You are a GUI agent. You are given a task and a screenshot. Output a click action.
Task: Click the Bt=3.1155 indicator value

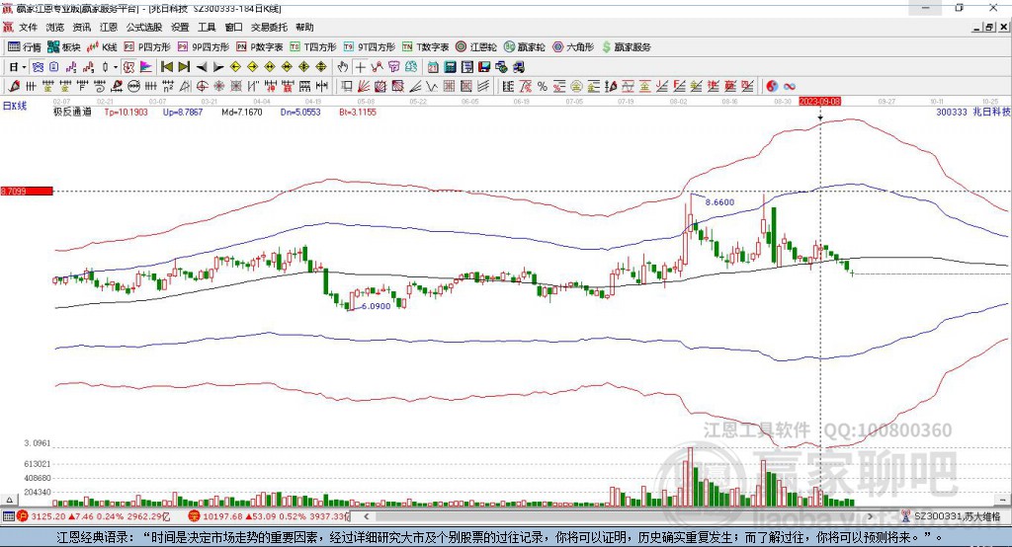pyautogui.click(x=358, y=113)
